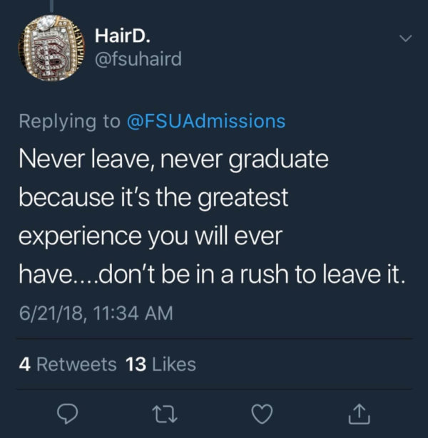Open the @FSUAdmissions mention link
428x438 pixels.
(x=206, y=121)
